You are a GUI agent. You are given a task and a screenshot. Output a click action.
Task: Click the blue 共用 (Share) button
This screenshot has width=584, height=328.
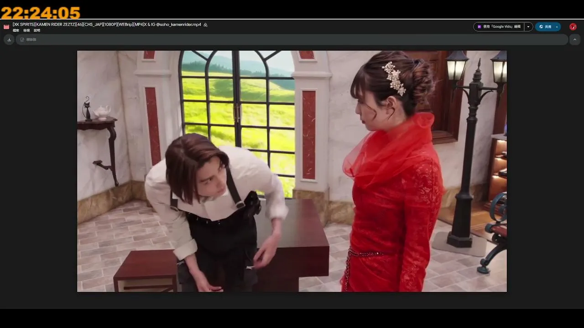[x=545, y=27]
